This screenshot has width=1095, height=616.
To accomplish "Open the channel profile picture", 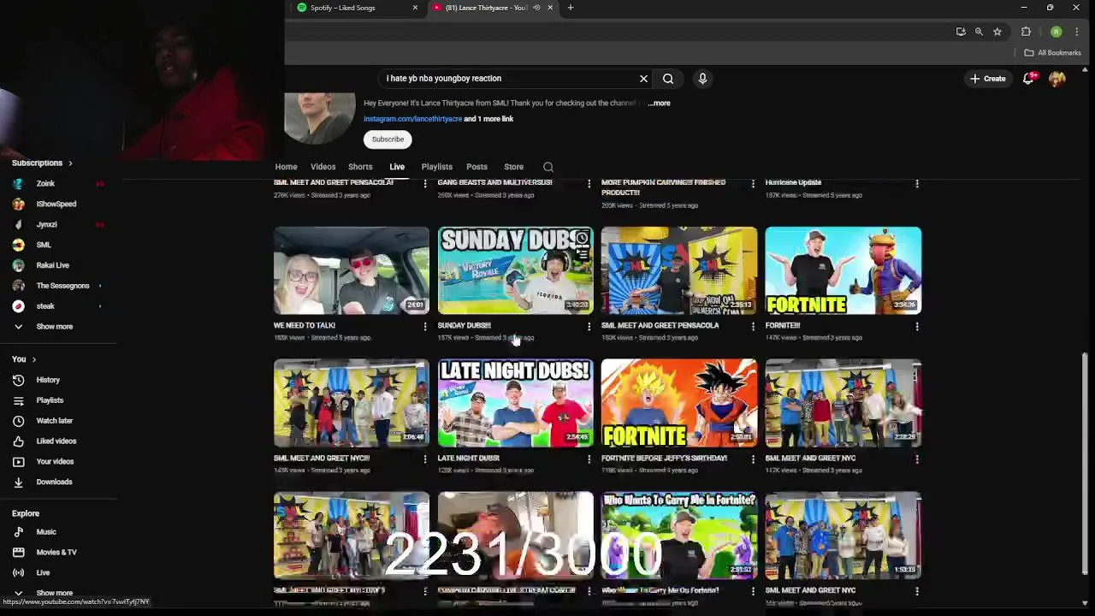I will point(320,118).
